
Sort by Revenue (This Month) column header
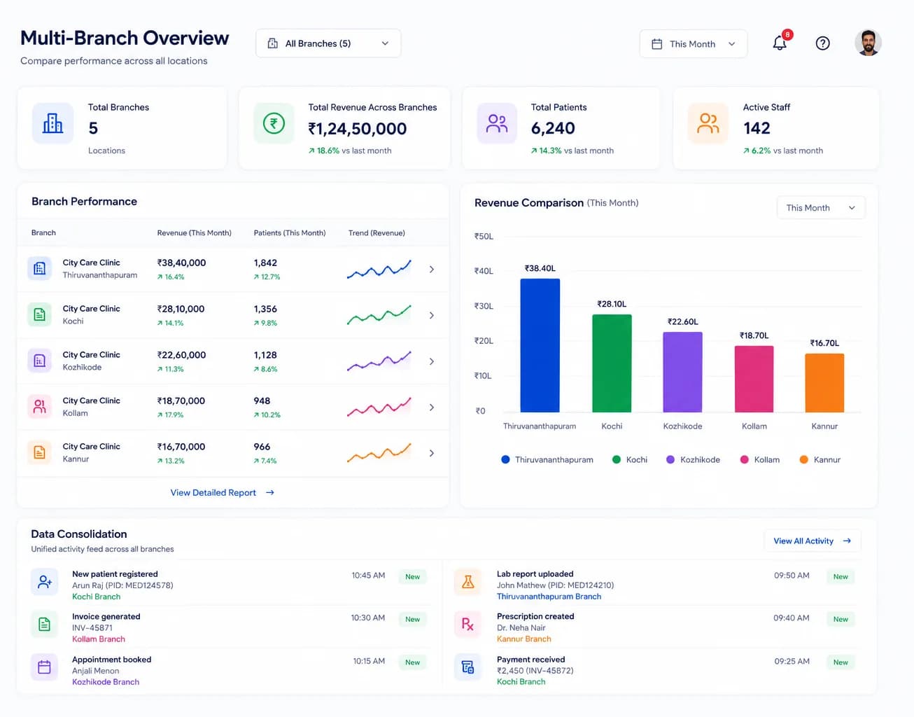pos(194,233)
